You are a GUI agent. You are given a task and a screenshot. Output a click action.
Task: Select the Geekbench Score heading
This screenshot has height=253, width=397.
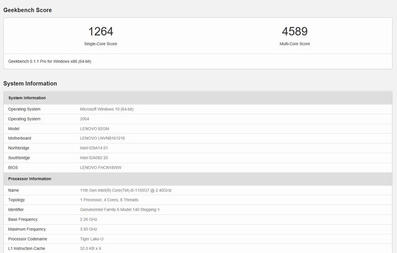coord(27,10)
